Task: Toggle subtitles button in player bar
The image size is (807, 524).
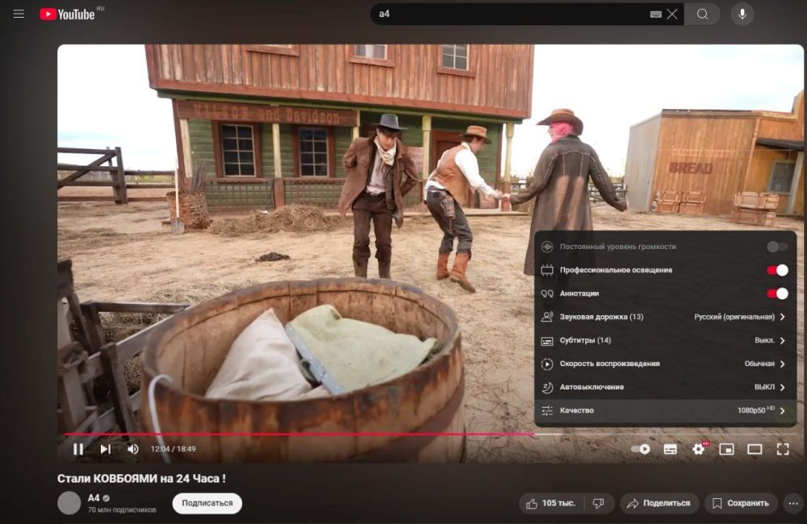Action: (x=671, y=449)
